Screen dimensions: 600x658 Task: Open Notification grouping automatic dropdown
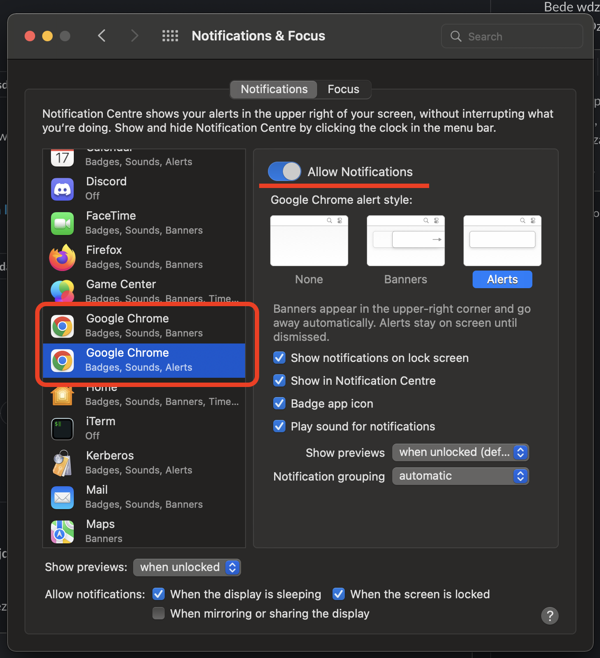(460, 476)
